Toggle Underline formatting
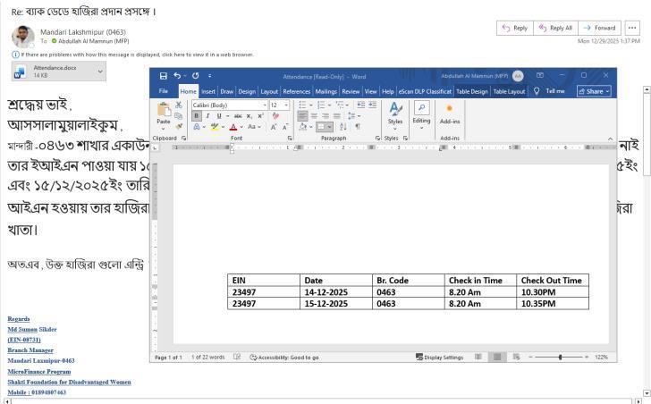 click(x=217, y=116)
